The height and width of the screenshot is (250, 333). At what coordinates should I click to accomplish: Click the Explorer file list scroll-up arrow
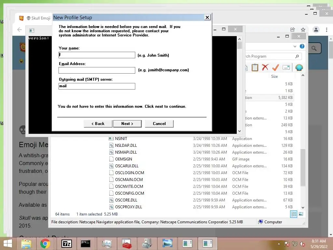303,75
